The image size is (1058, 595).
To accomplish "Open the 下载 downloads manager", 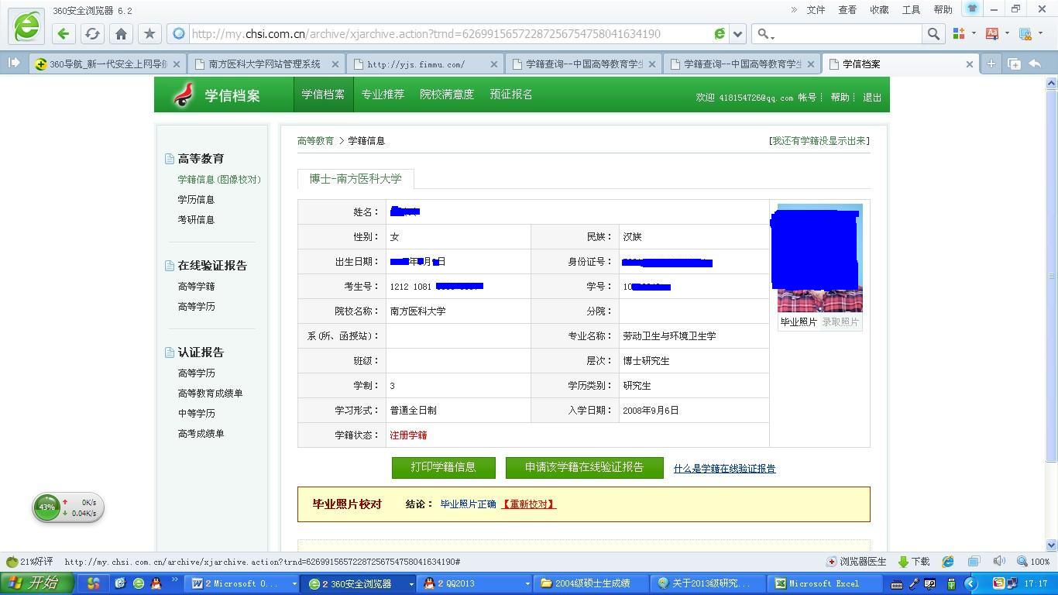I will click(914, 562).
